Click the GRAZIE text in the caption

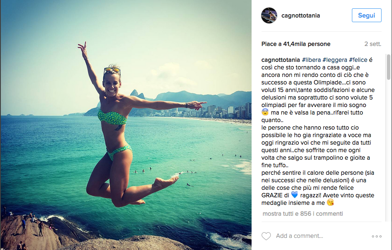[272, 195]
